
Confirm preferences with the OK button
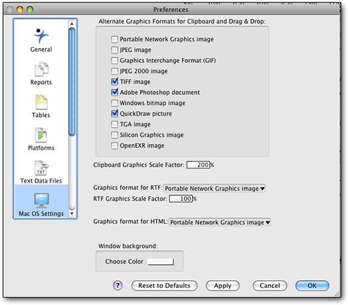coord(312,286)
